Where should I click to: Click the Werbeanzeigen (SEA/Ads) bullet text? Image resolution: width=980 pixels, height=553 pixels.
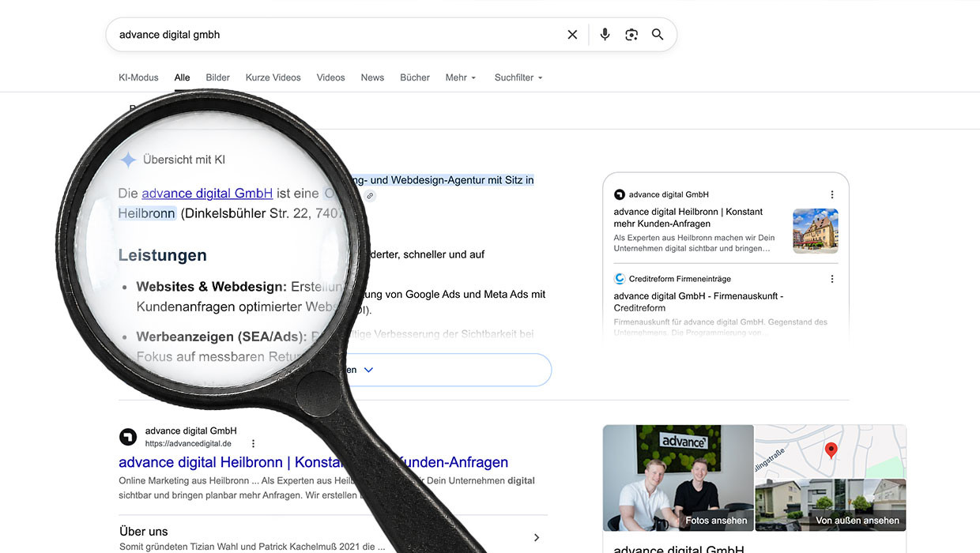(x=221, y=337)
